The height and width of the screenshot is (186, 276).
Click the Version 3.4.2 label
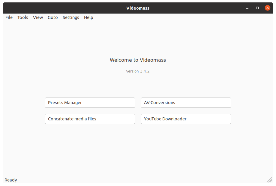(138, 71)
